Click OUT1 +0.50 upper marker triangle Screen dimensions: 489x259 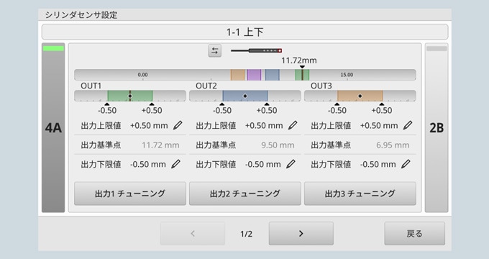pyautogui.click(x=152, y=104)
